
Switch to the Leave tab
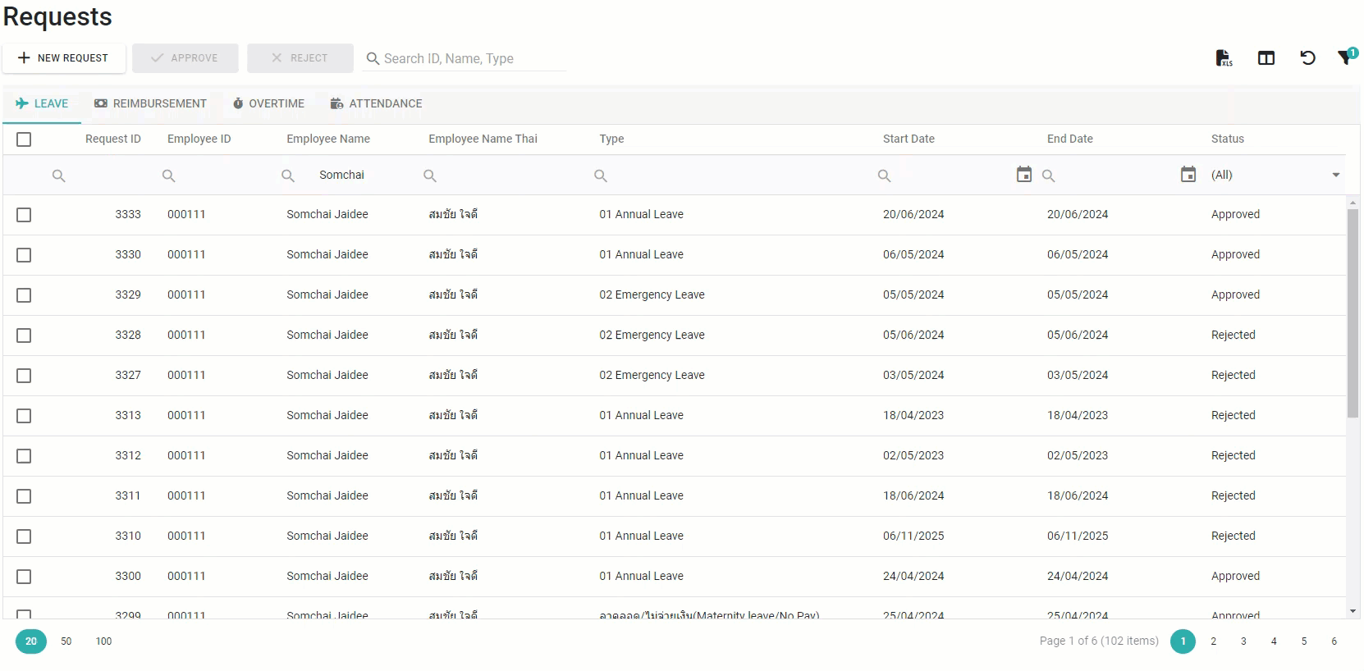coord(42,103)
